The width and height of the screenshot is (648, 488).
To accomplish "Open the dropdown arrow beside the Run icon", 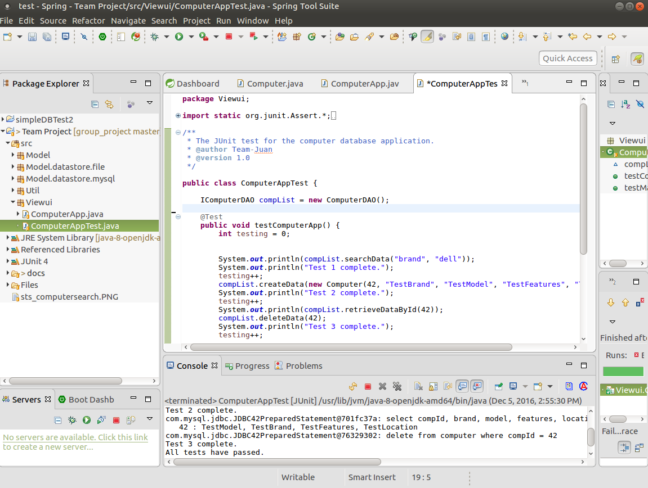I will [x=191, y=37].
